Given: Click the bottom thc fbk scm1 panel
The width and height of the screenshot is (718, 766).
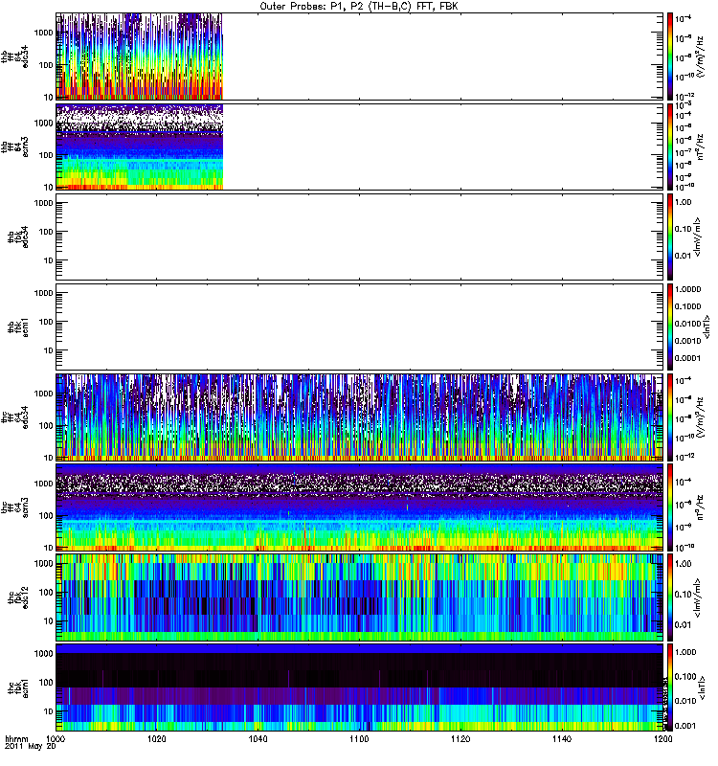Looking at the screenshot, I should coord(358,687).
